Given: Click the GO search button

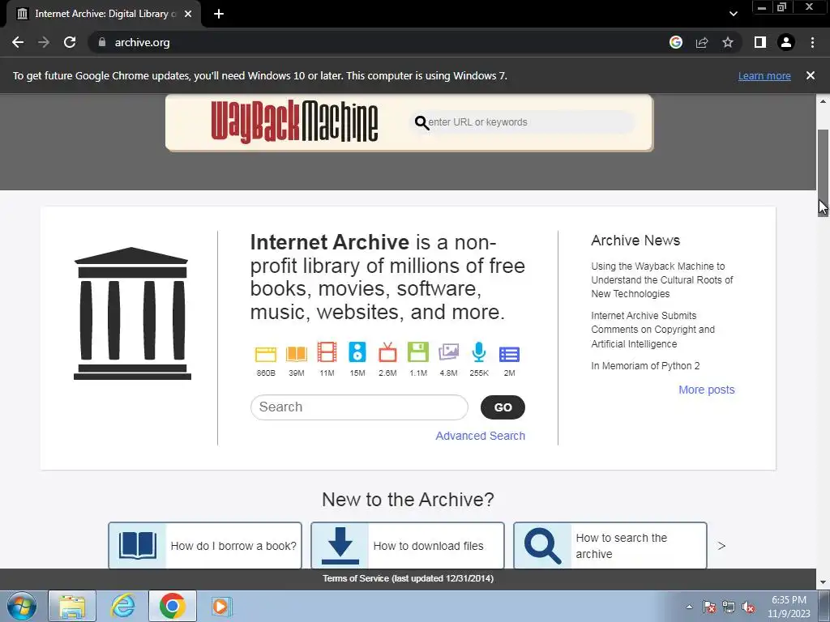Looking at the screenshot, I should click(x=503, y=407).
